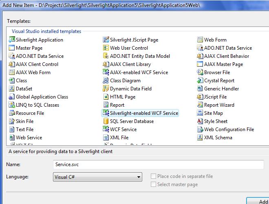Viewport: 269px width, 204px height.
Task: Pick the Resource File icon
Action: click(12, 113)
